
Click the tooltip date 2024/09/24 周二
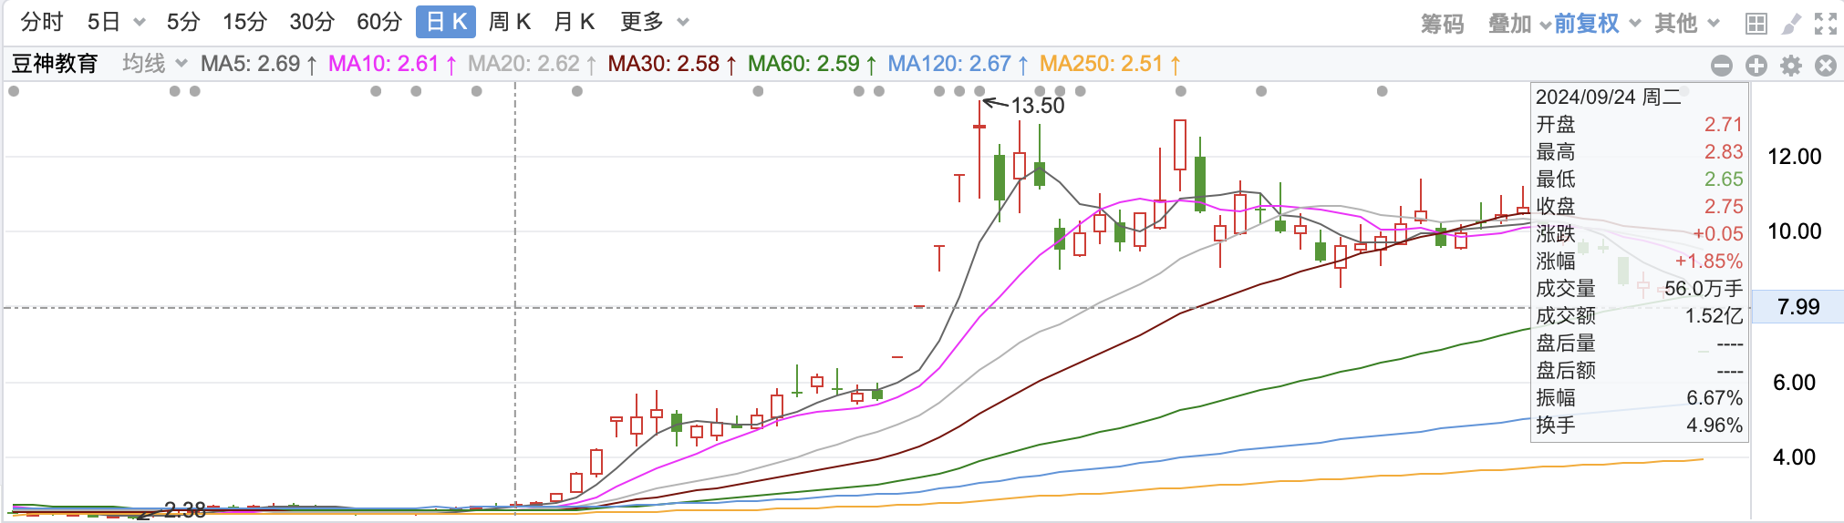click(1609, 97)
